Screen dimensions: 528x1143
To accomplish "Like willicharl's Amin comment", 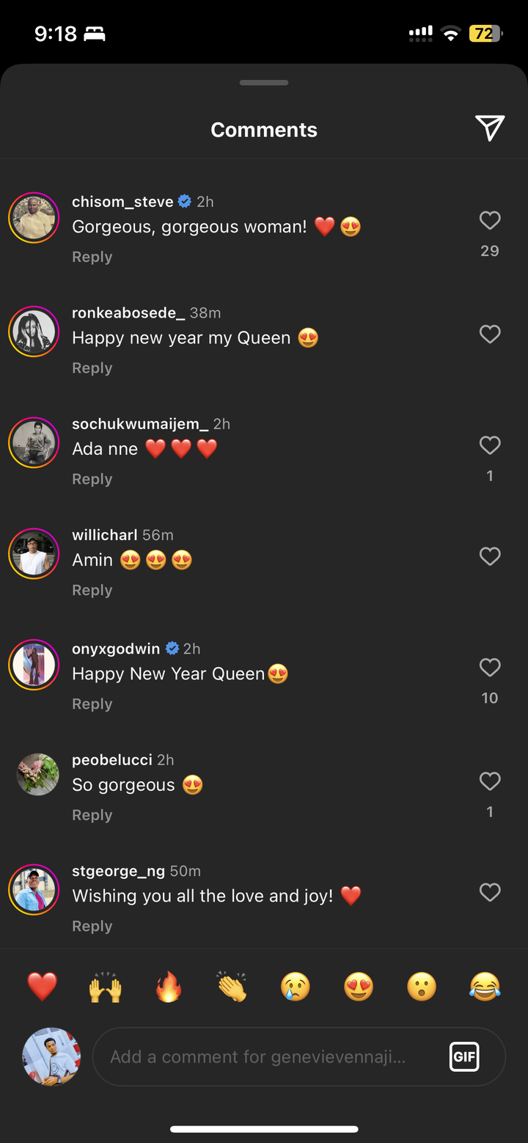I will pyautogui.click(x=489, y=557).
